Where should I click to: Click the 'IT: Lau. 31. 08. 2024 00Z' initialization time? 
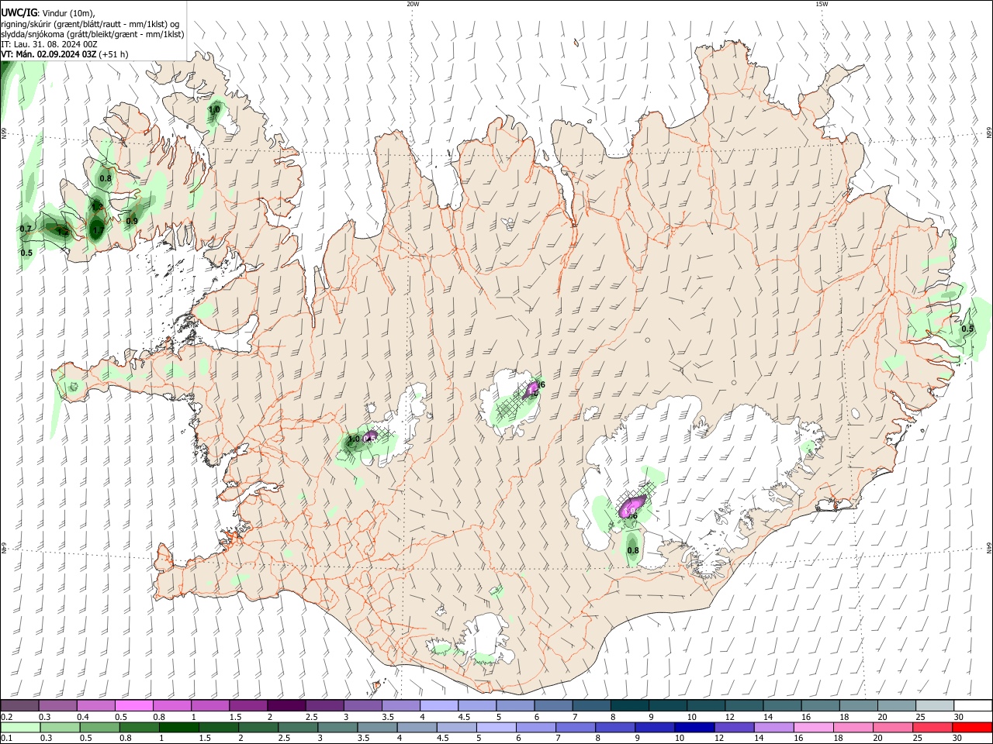point(49,44)
